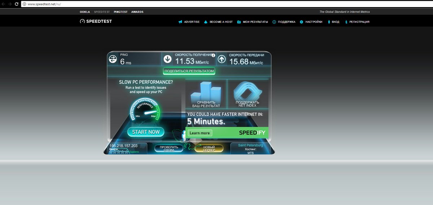The image size is (433, 205).
Task: Click the ping arrows icon
Action: (113, 59)
